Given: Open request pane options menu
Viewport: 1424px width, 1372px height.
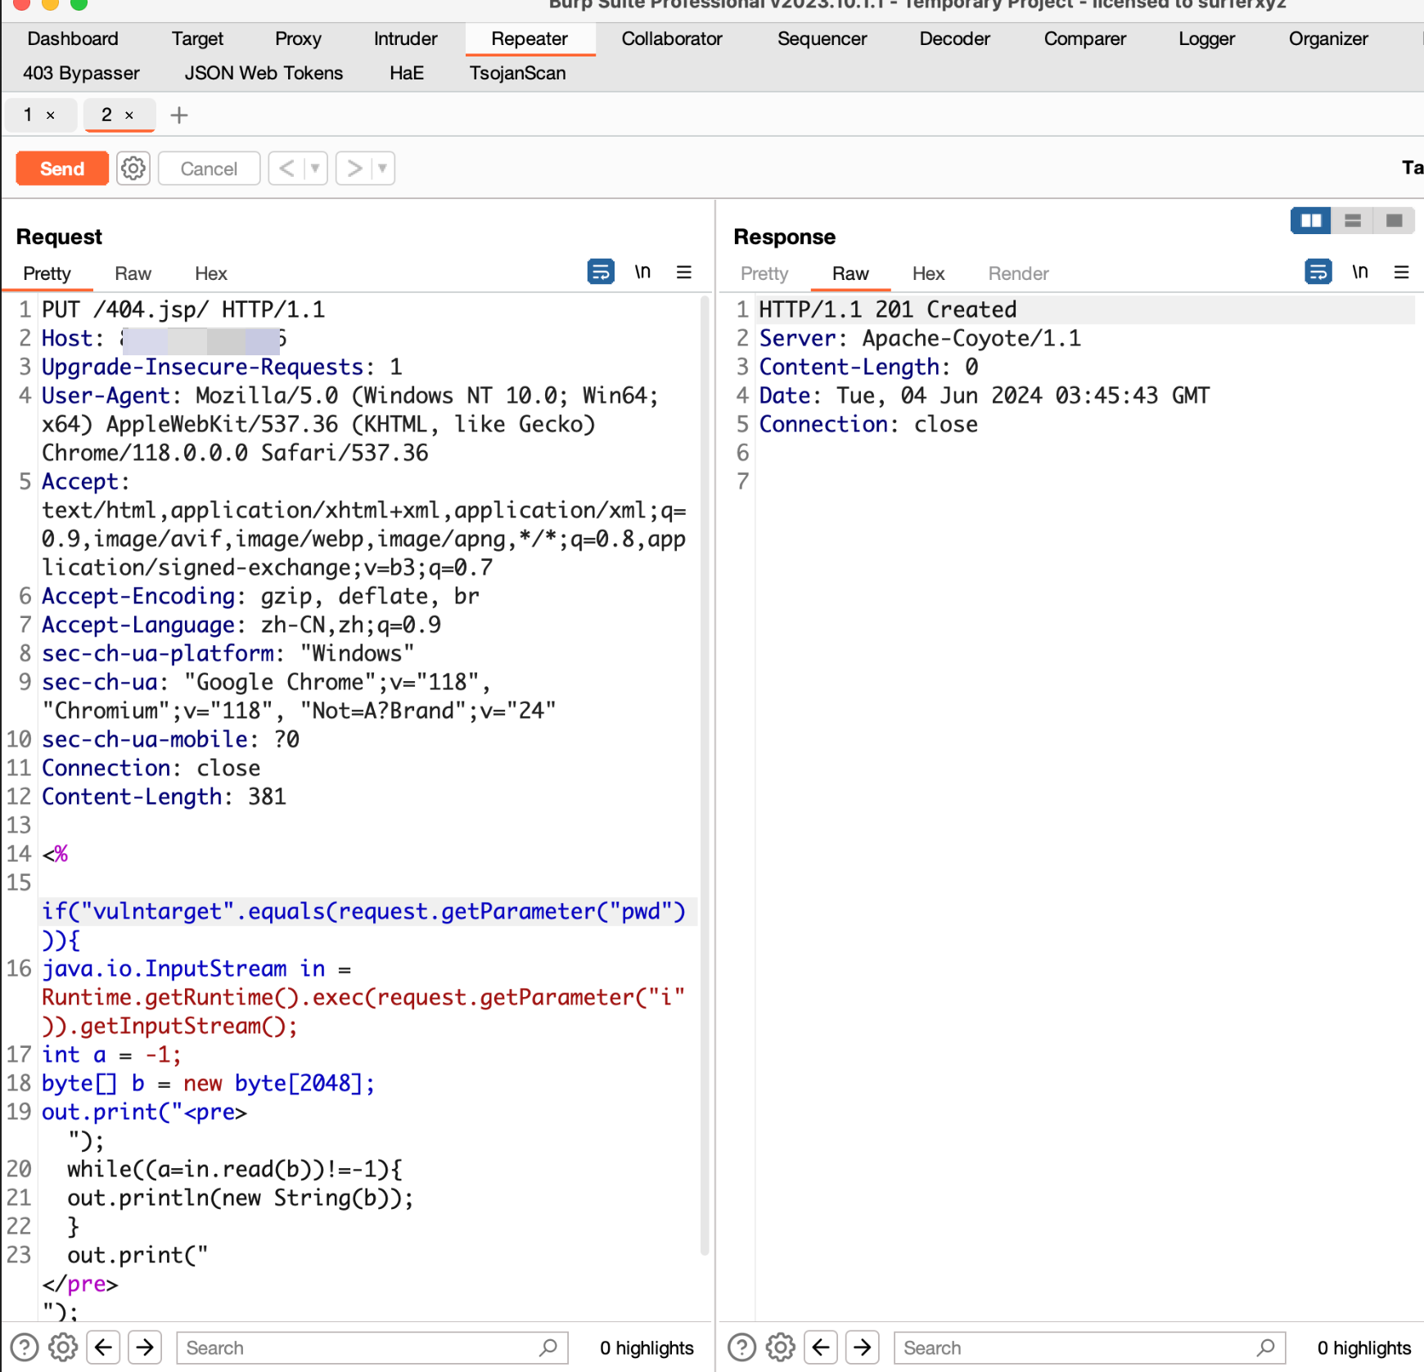Looking at the screenshot, I should [684, 272].
